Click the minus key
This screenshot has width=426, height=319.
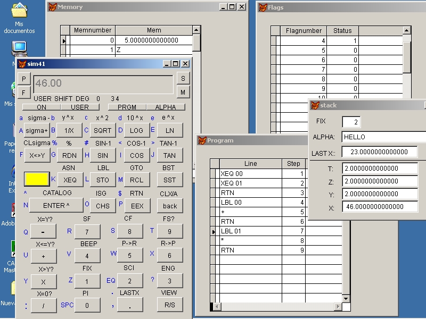click(43, 231)
